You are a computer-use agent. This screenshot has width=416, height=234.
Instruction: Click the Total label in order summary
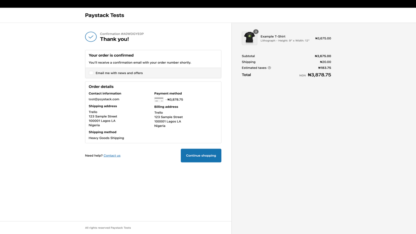click(246, 75)
